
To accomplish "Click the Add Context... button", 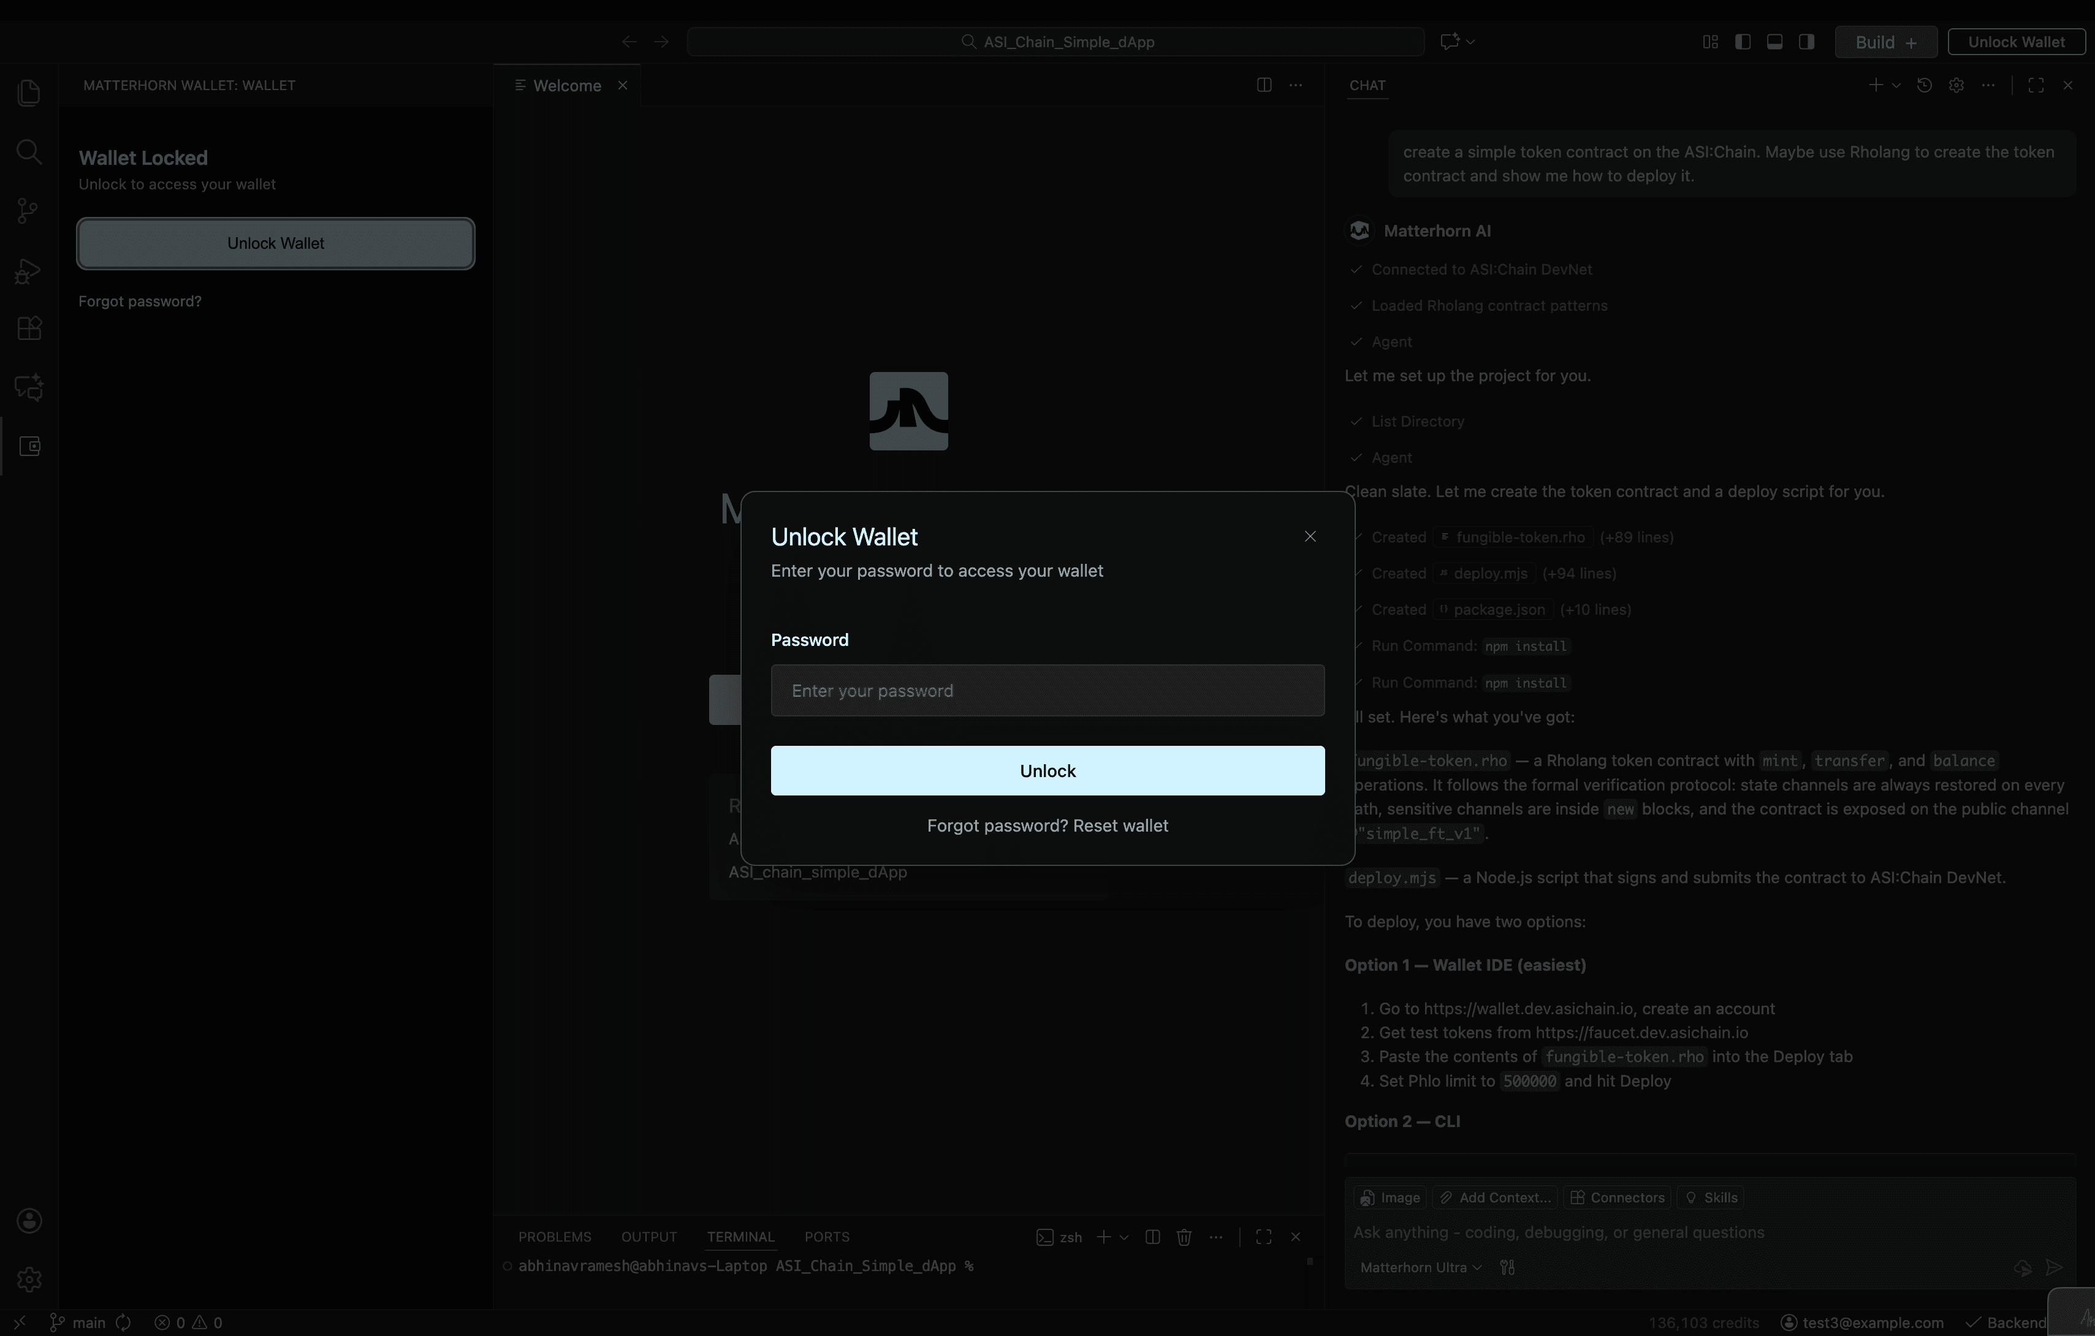I will [1494, 1197].
